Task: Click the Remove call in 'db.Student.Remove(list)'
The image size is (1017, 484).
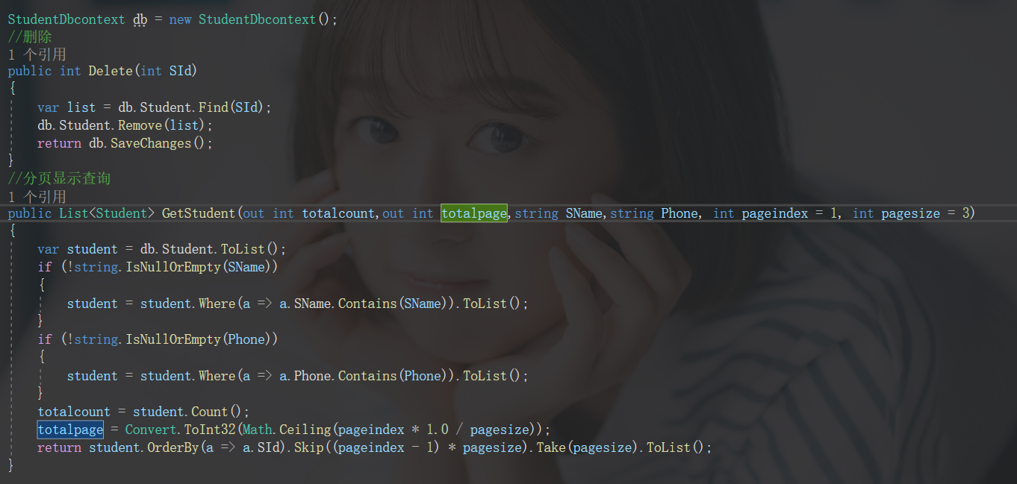Action: 140,125
